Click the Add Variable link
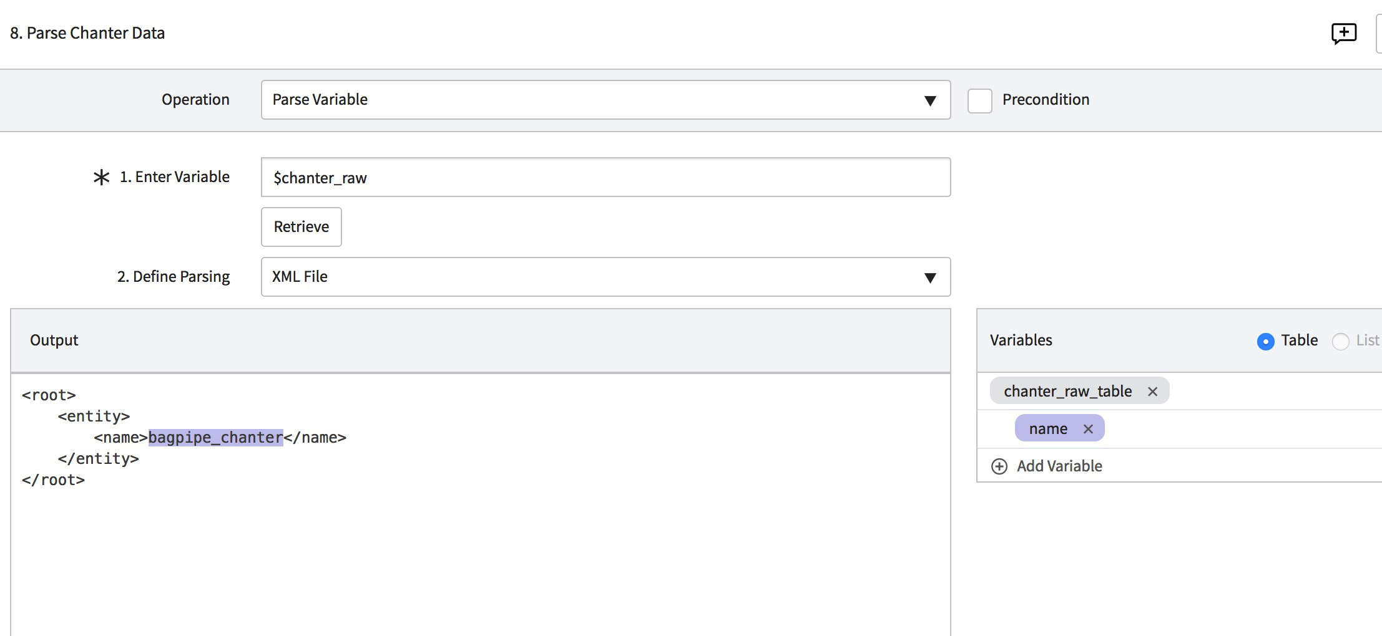 1059,466
